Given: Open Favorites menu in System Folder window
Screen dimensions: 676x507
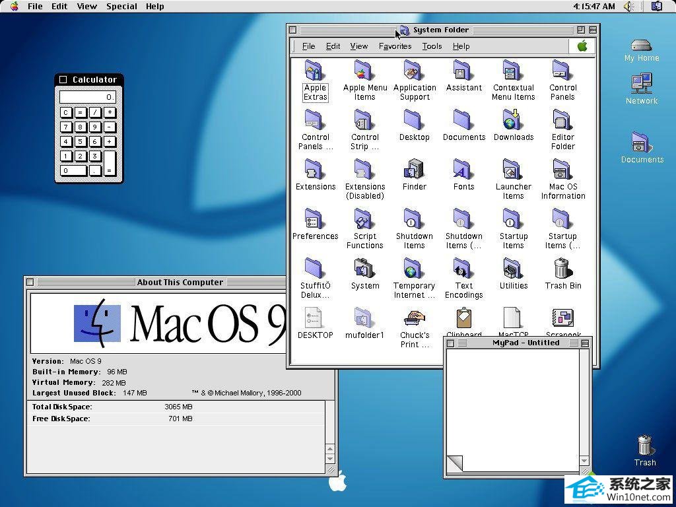Looking at the screenshot, I should [x=395, y=46].
